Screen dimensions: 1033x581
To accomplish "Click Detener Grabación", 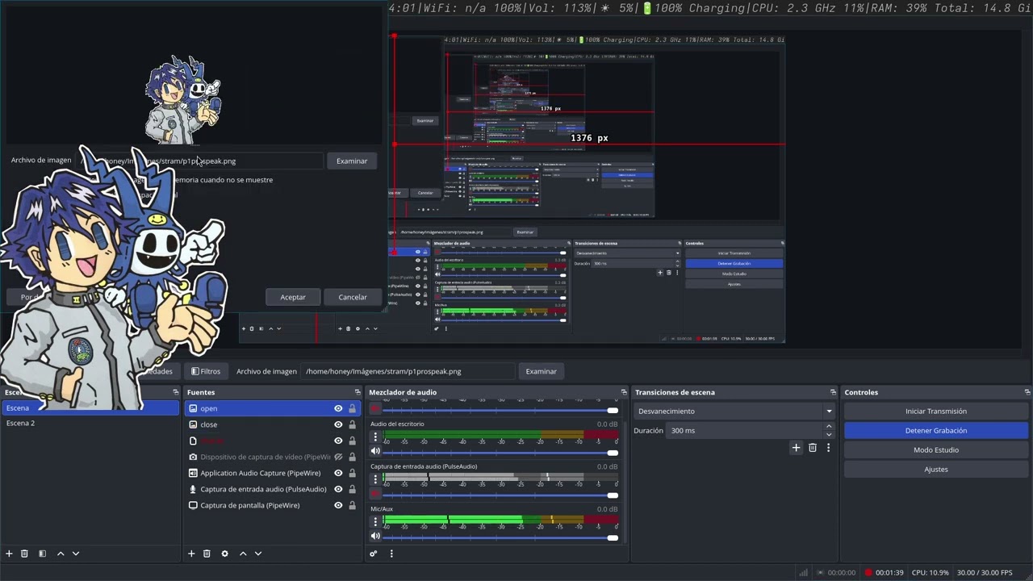I will point(936,430).
